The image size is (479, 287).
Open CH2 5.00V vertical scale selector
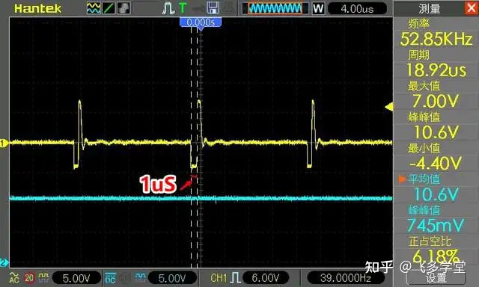click(172, 278)
